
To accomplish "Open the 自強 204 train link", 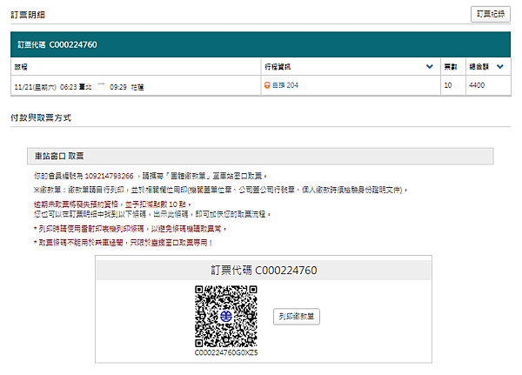I will [285, 85].
